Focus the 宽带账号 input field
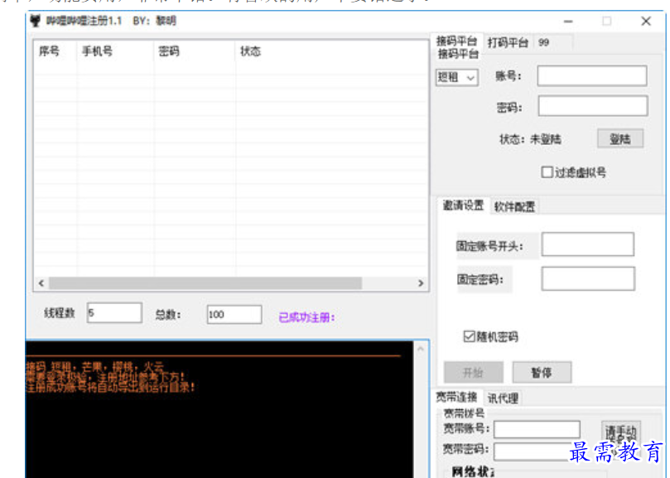The height and width of the screenshot is (478, 670). [x=537, y=429]
